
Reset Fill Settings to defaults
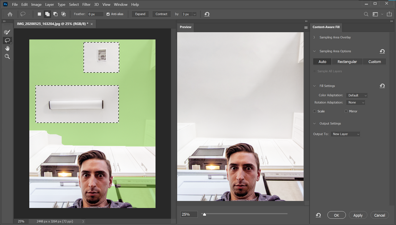[382, 86]
